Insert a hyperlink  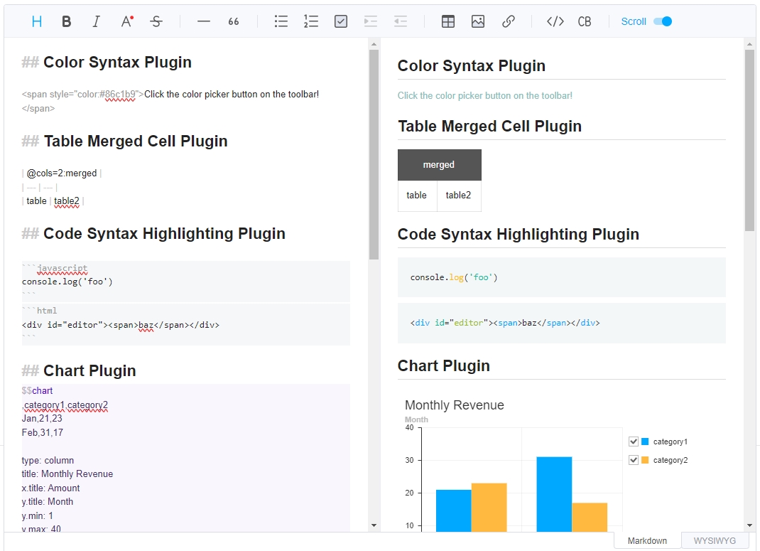(x=508, y=21)
